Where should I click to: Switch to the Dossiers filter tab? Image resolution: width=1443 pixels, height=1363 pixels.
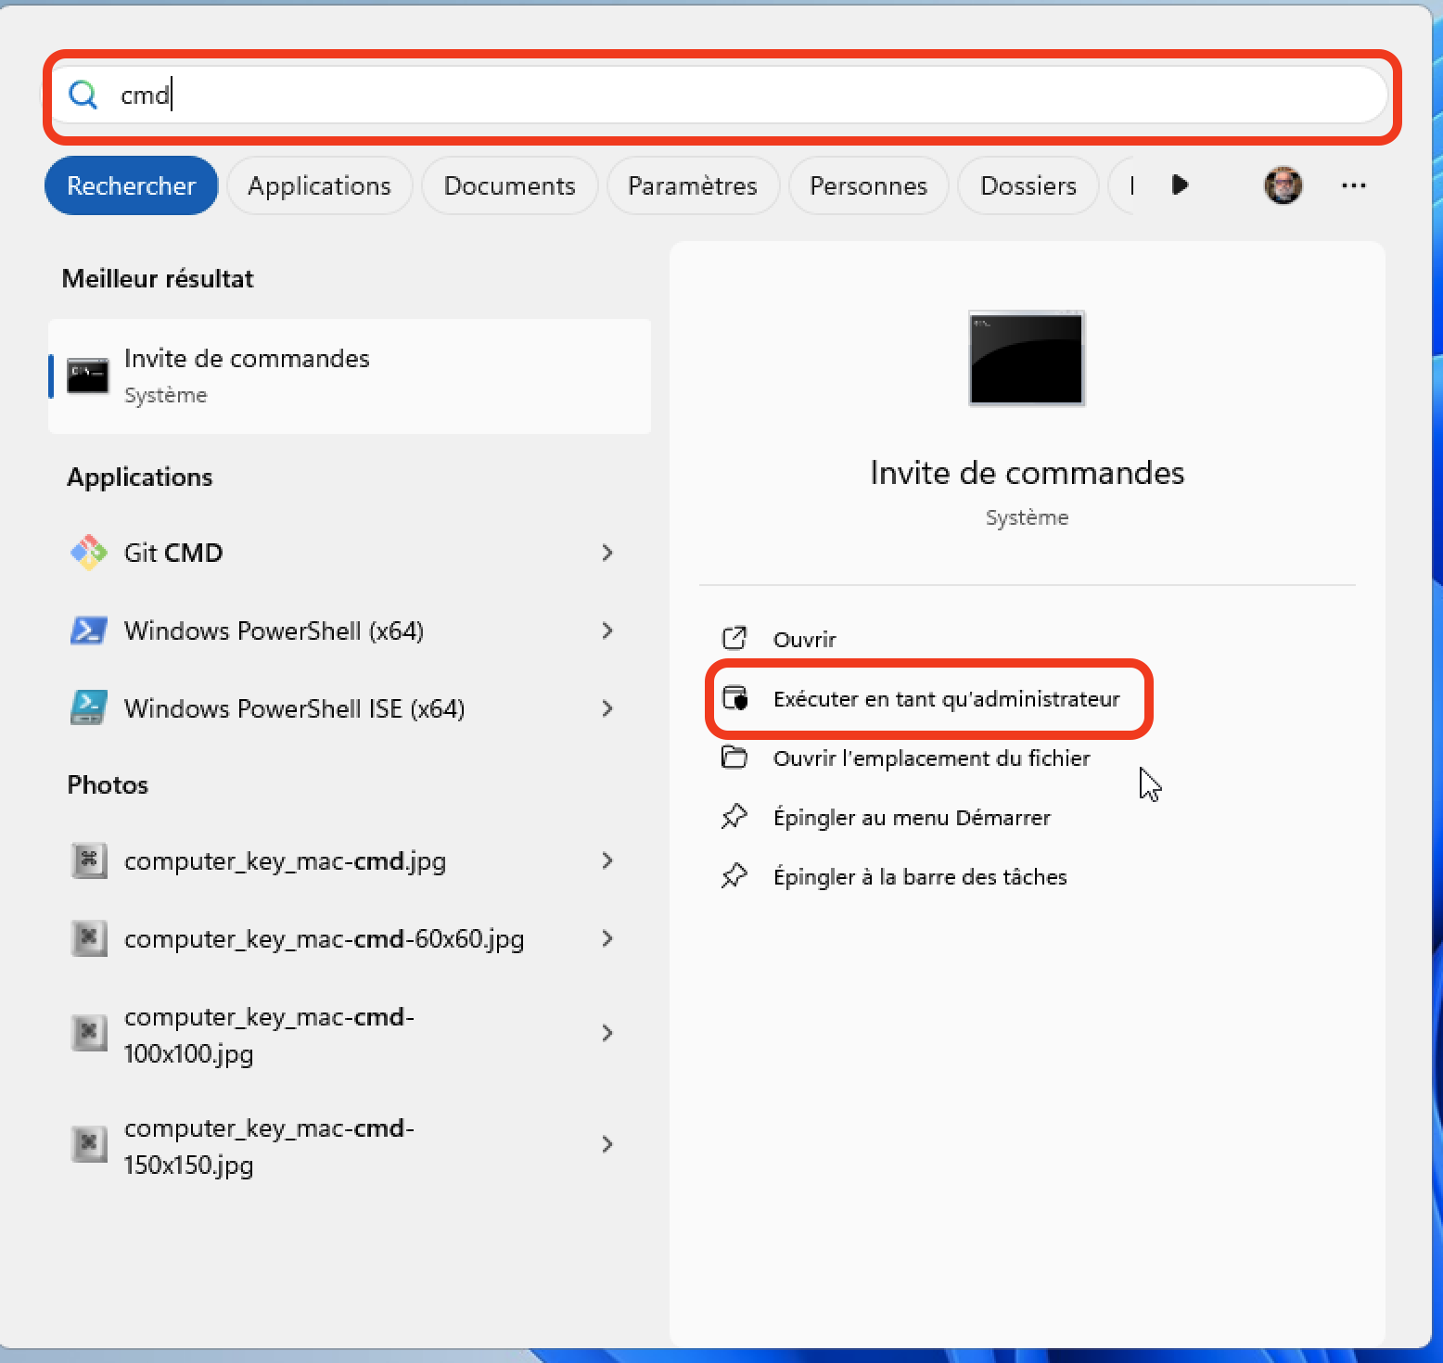pos(1028,185)
